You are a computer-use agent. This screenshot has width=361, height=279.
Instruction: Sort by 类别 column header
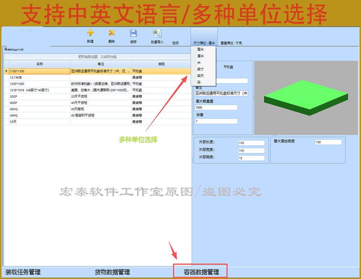(161, 64)
